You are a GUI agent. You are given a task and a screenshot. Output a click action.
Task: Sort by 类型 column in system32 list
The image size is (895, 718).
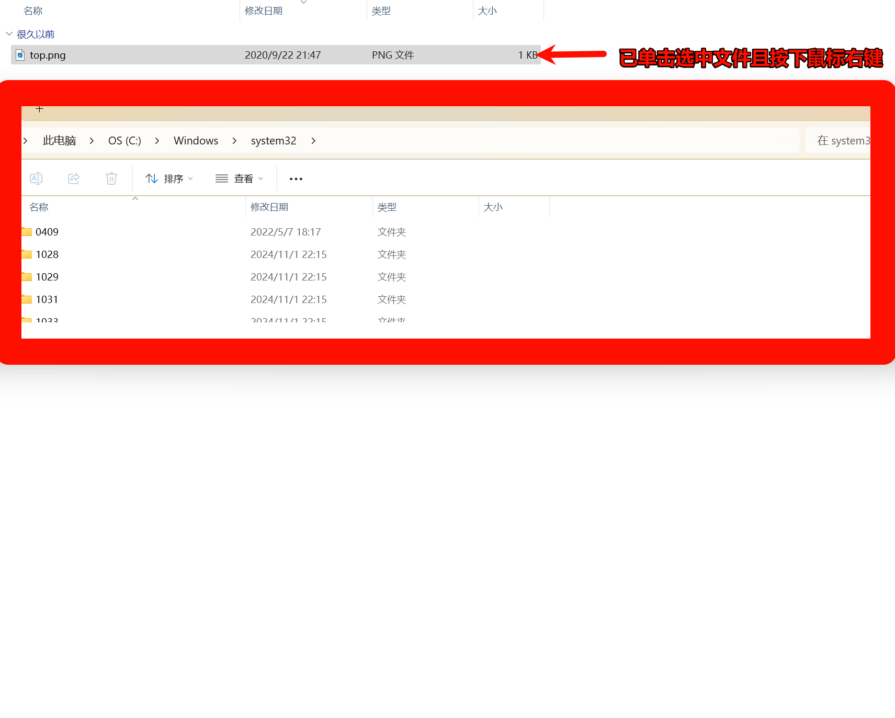click(x=387, y=207)
